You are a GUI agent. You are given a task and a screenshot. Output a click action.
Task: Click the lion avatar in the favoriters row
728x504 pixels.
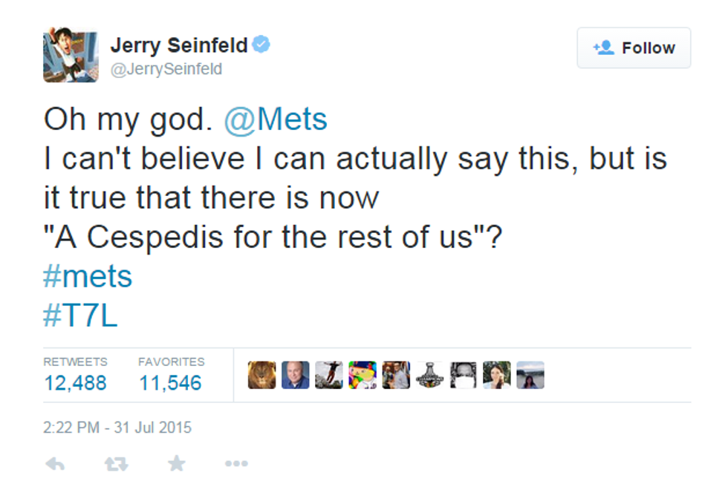261,375
